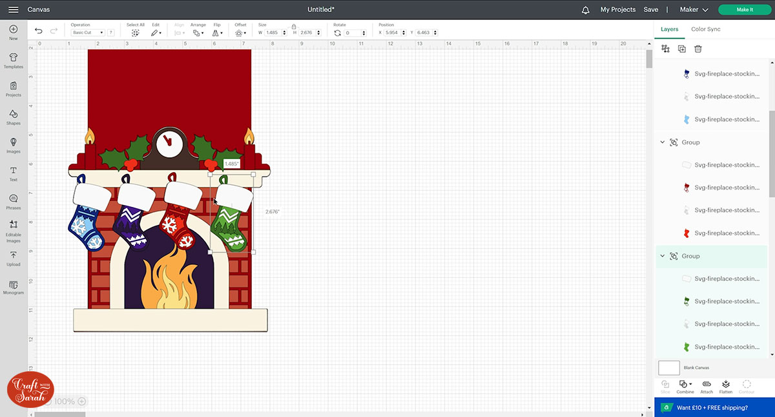Expand the Maker machine dropdown
This screenshot has height=417, width=775.
(694, 10)
